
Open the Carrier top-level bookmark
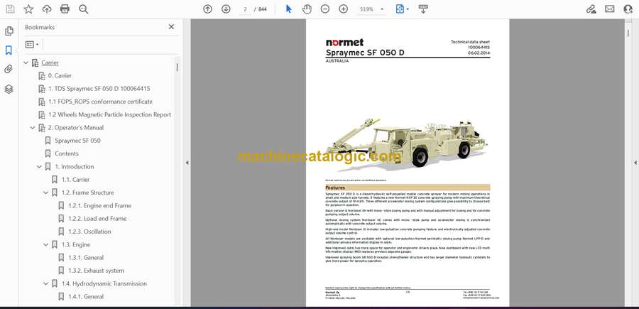[50, 63]
